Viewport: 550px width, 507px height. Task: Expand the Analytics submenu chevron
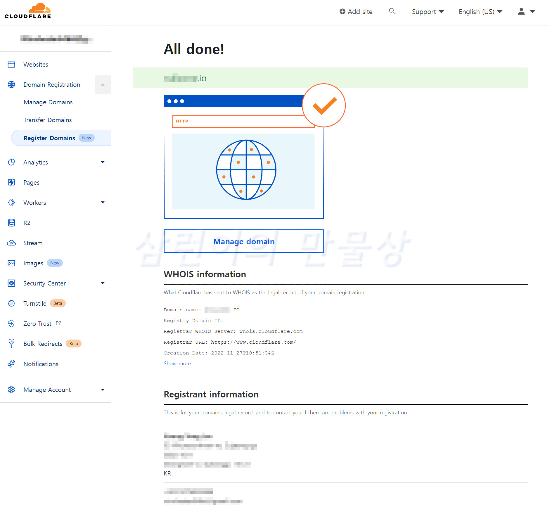(x=103, y=162)
